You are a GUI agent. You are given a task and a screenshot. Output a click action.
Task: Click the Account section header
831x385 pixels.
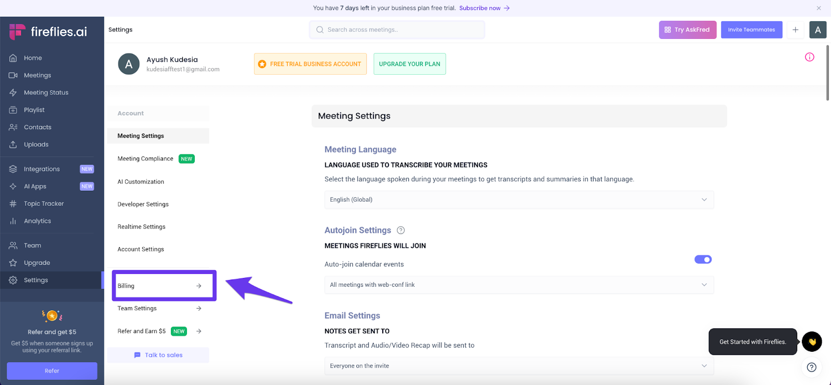[158, 113]
